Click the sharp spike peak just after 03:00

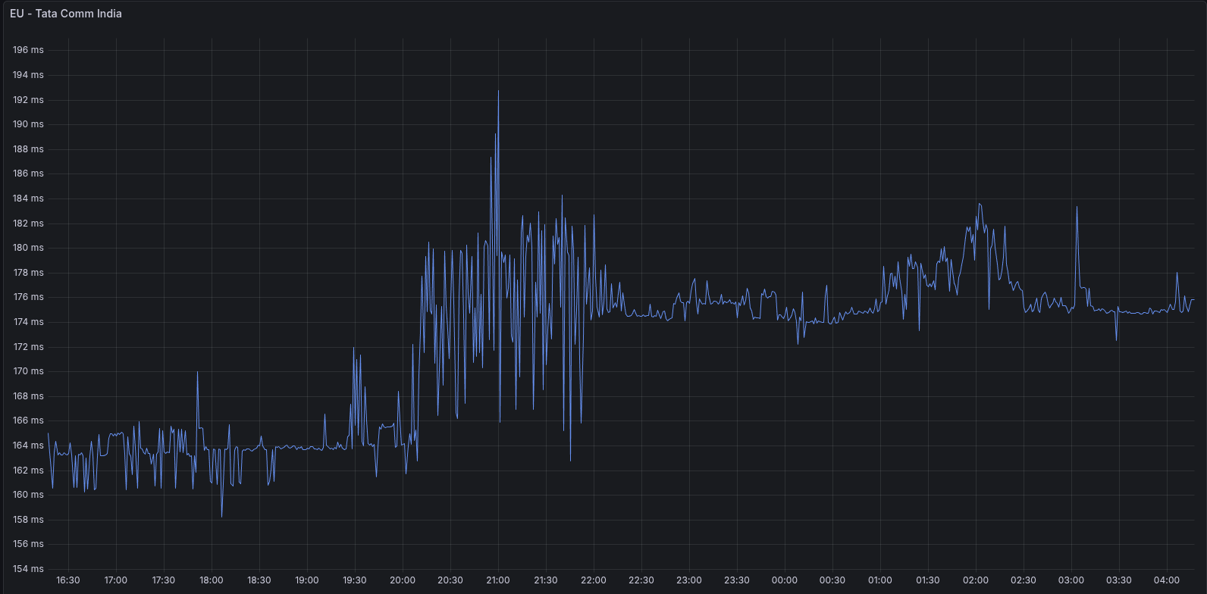1077,207
